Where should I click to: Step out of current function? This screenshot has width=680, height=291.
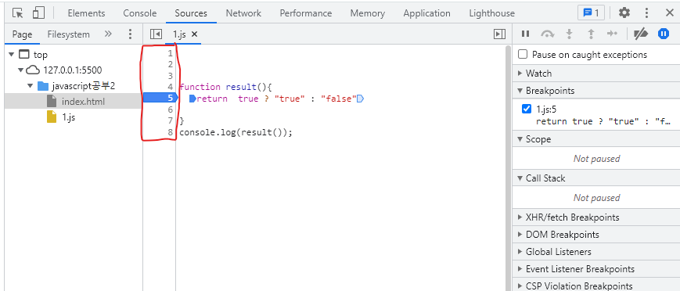coord(590,34)
